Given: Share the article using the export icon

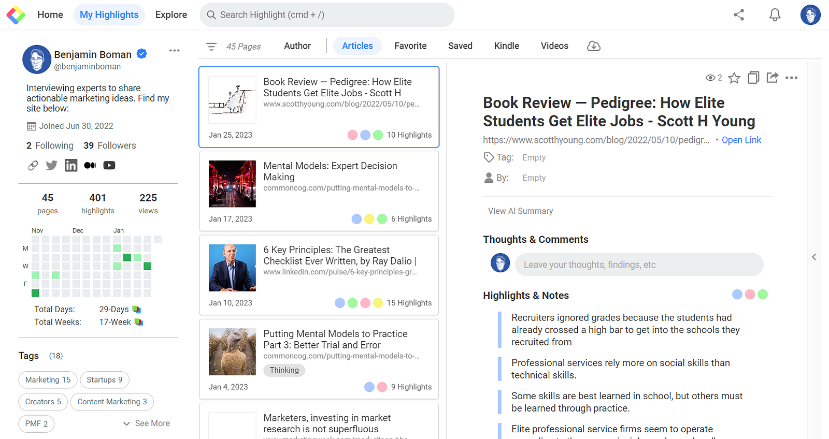Looking at the screenshot, I should pos(773,78).
